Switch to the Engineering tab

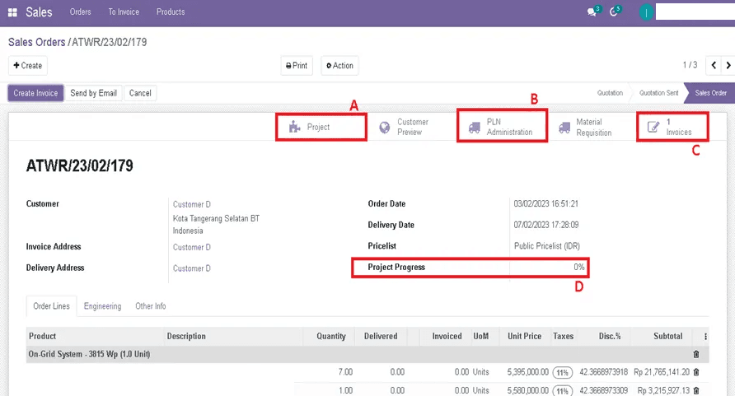102,306
